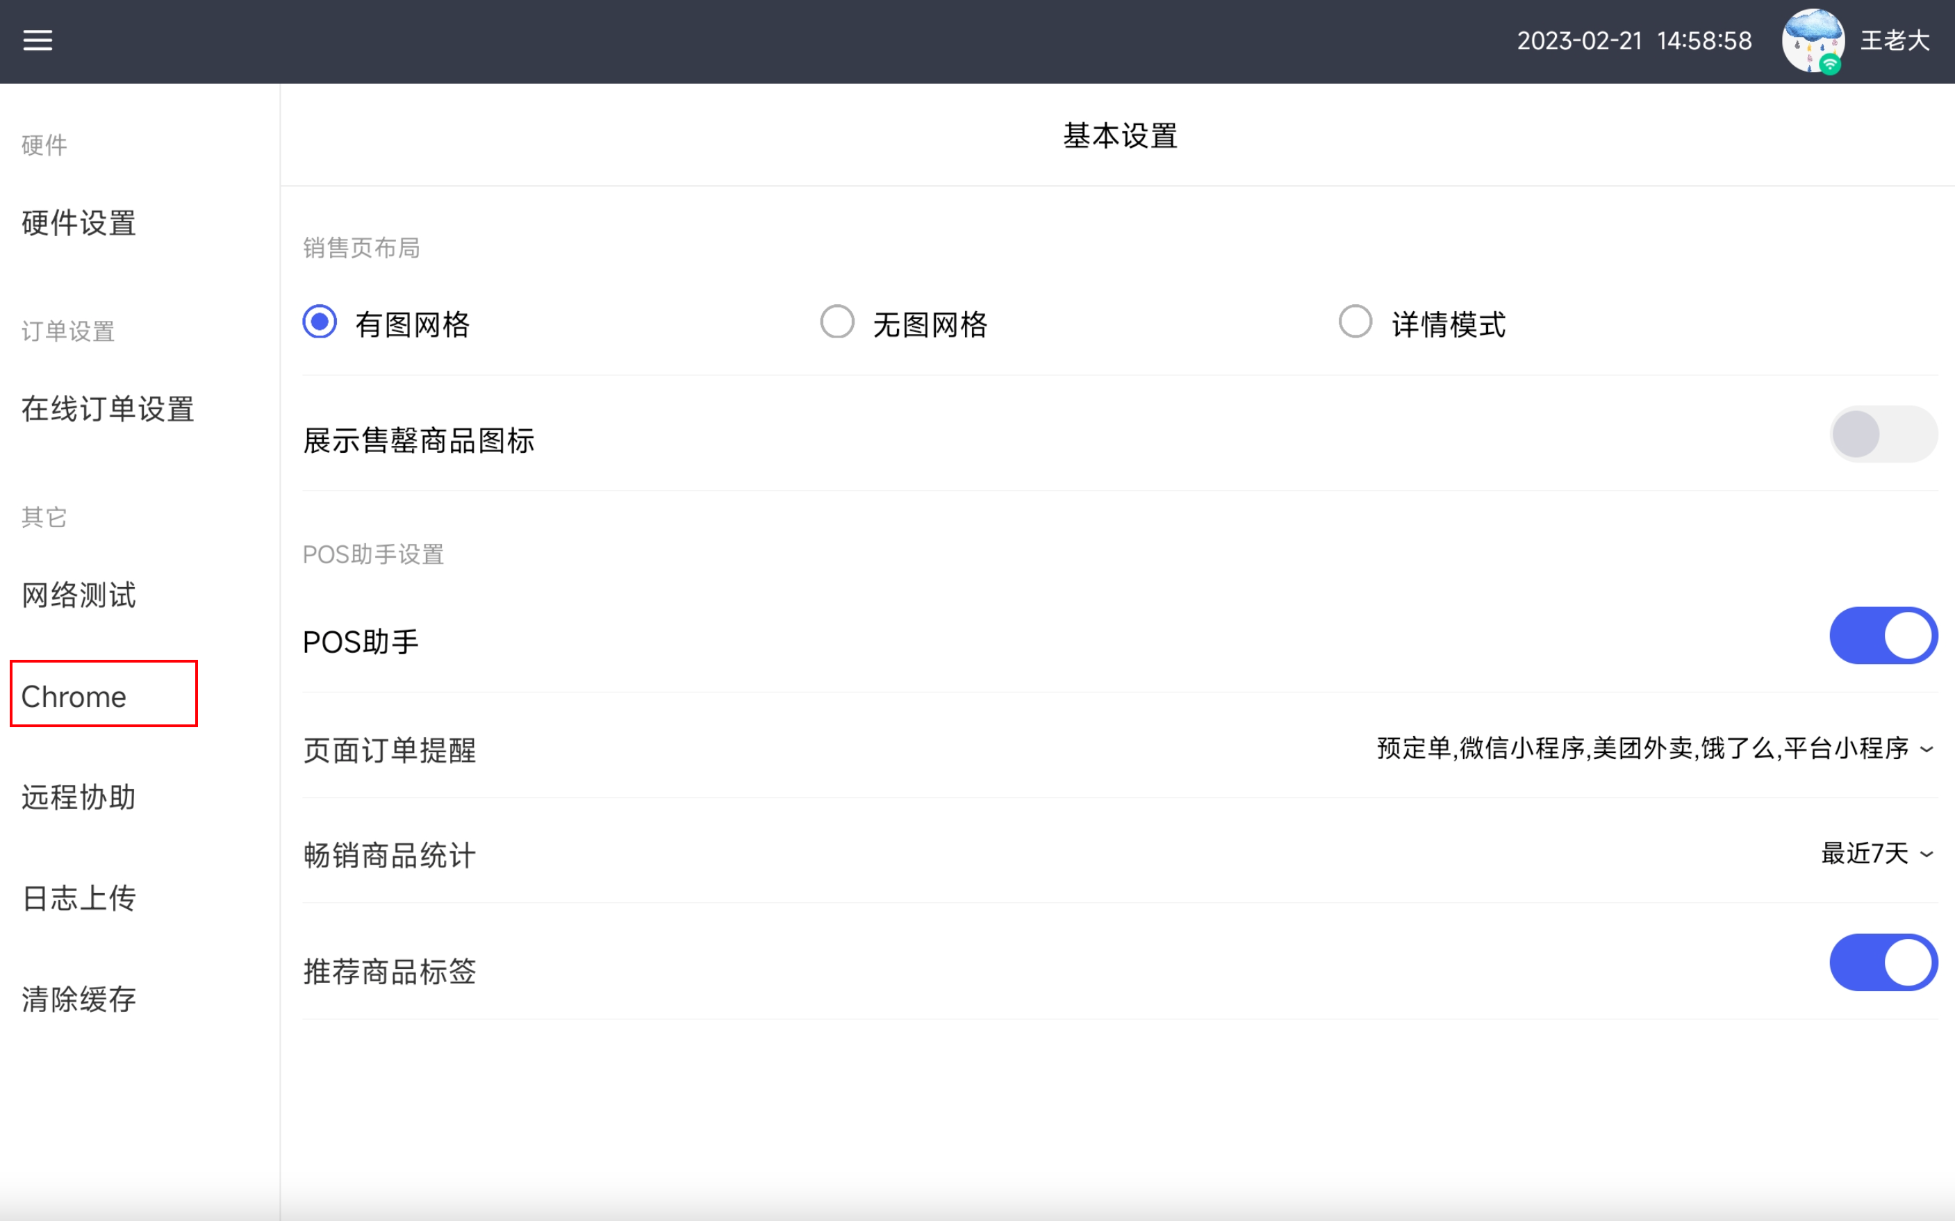This screenshot has width=1955, height=1221.
Task: Open 远程协助 sidebar item
Action: 79,797
